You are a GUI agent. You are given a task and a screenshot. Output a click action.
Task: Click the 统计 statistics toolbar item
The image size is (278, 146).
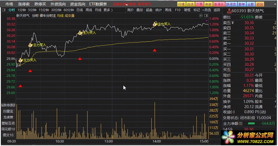[158, 10]
